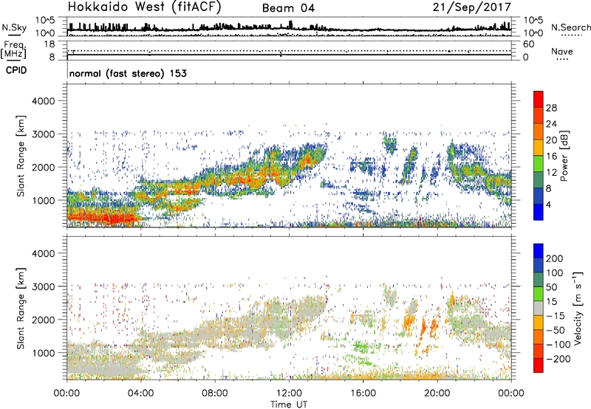Click "Slant Range [km]" label of velocity panel
Screen dimensions: 591x409
point(21,309)
